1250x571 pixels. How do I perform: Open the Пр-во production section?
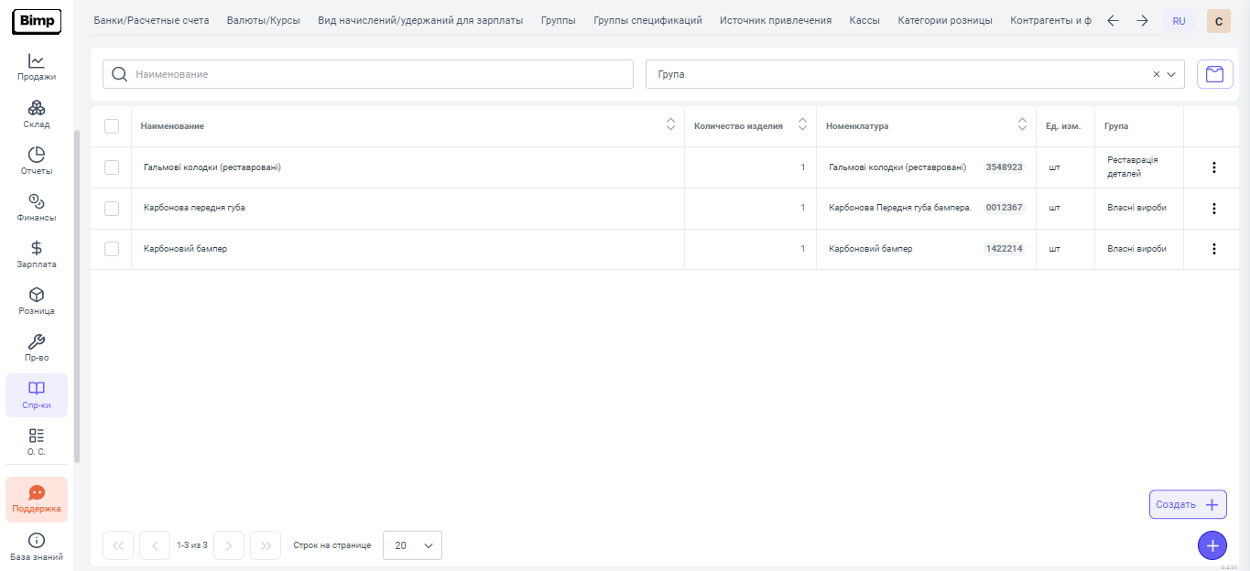click(x=37, y=348)
